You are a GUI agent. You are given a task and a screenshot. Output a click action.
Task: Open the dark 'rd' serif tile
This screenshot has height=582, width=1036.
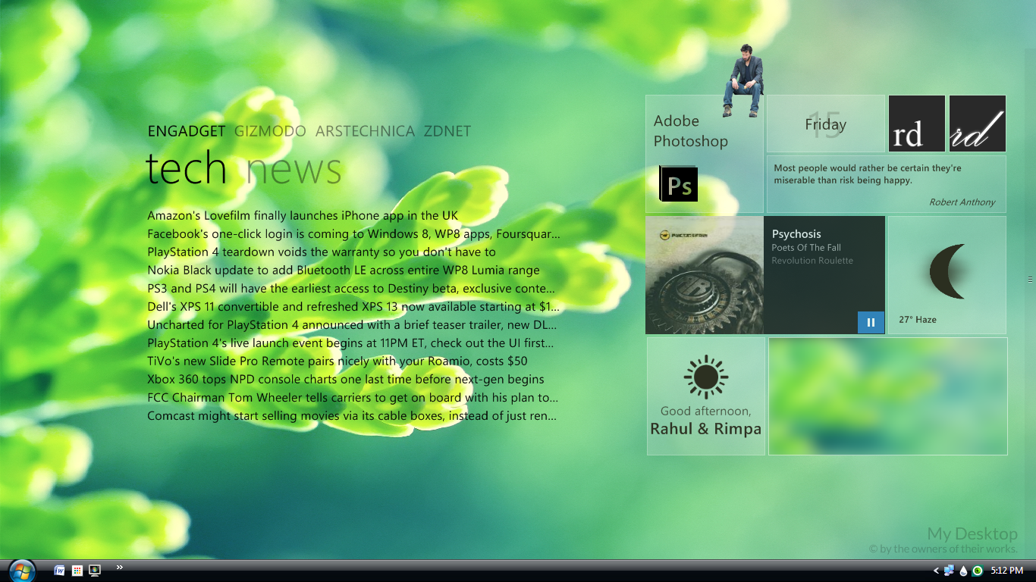[x=917, y=124]
